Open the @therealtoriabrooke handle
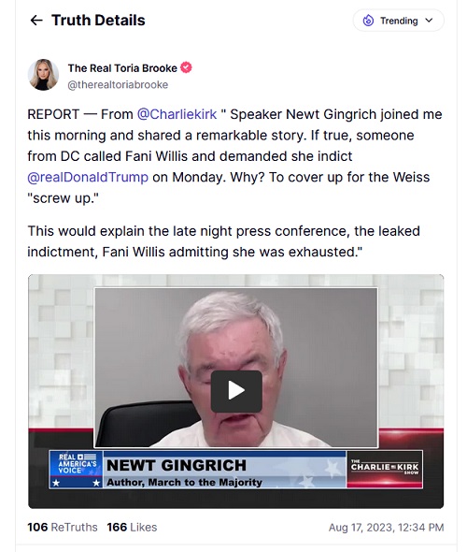The width and height of the screenshot is (467, 552). (x=118, y=85)
